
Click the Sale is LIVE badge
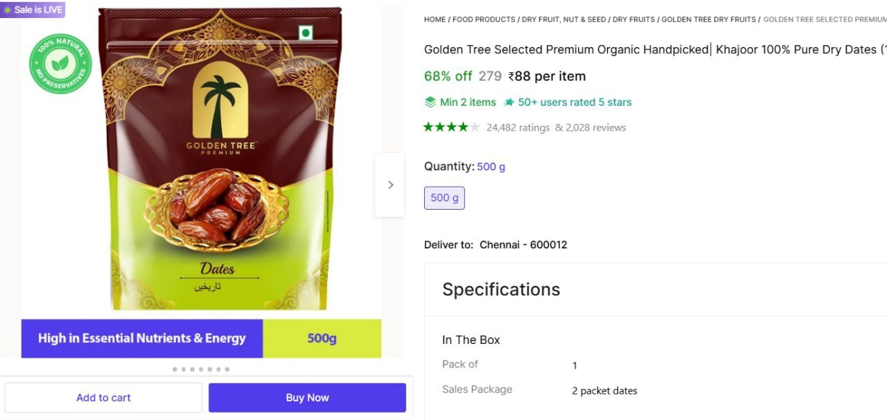tap(33, 10)
